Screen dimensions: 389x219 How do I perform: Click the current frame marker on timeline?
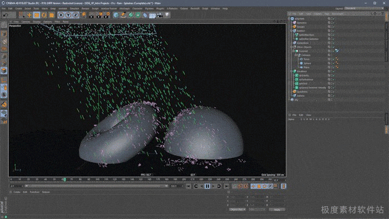point(64,180)
